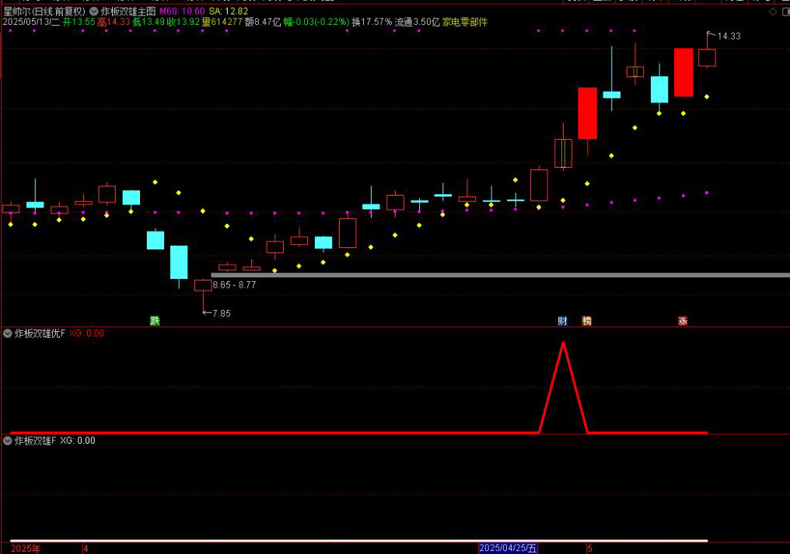Click the dotted yellow-outlined candlestick above 财 marker

(x=563, y=153)
